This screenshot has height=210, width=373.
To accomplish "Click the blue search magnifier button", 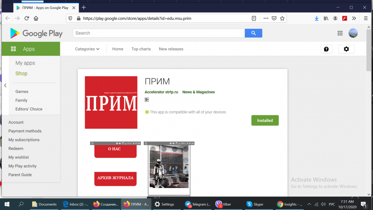I will [253, 33].
